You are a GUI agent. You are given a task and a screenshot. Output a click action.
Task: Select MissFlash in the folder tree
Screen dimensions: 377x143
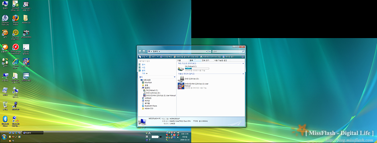[x=147, y=82]
